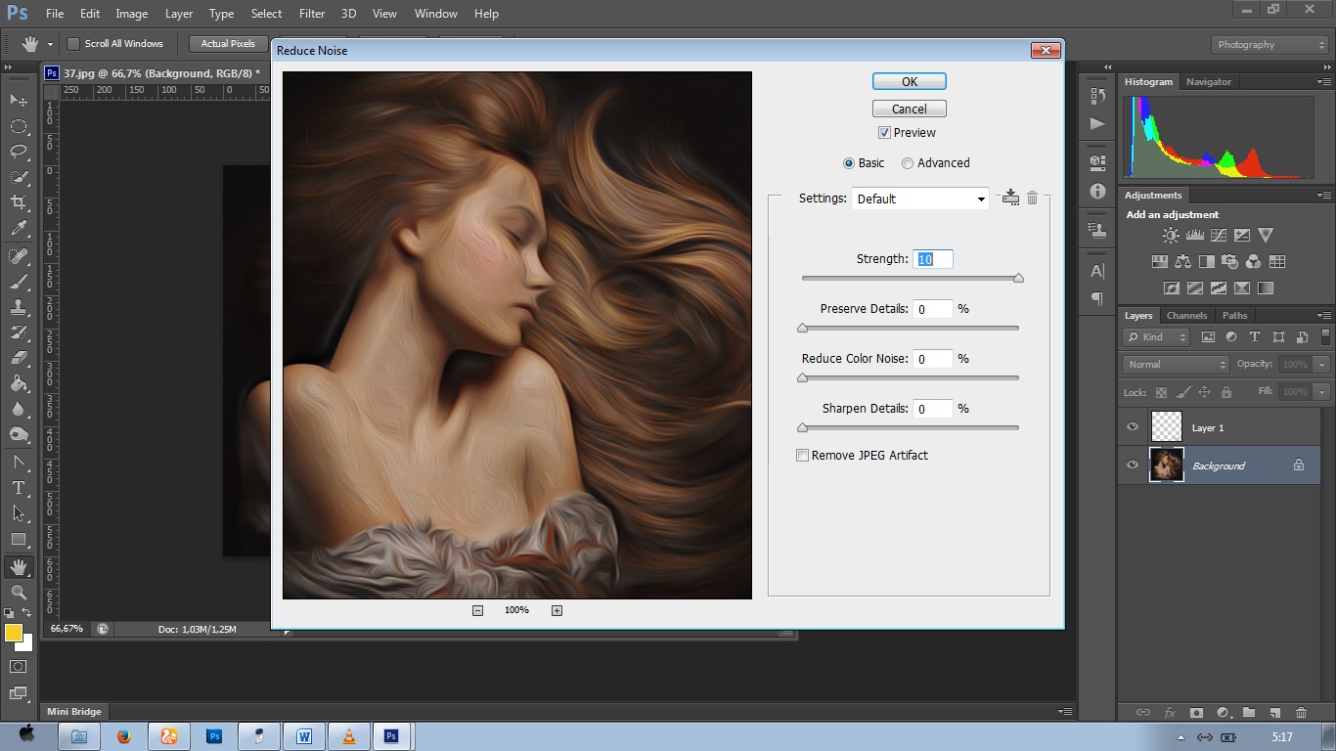Zoom out preview with minus button
The image size is (1336, 751).
click(x=477, y=610)
